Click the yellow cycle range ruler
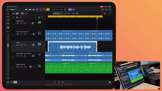The image size is (162, 91). (x=75, y=16)
